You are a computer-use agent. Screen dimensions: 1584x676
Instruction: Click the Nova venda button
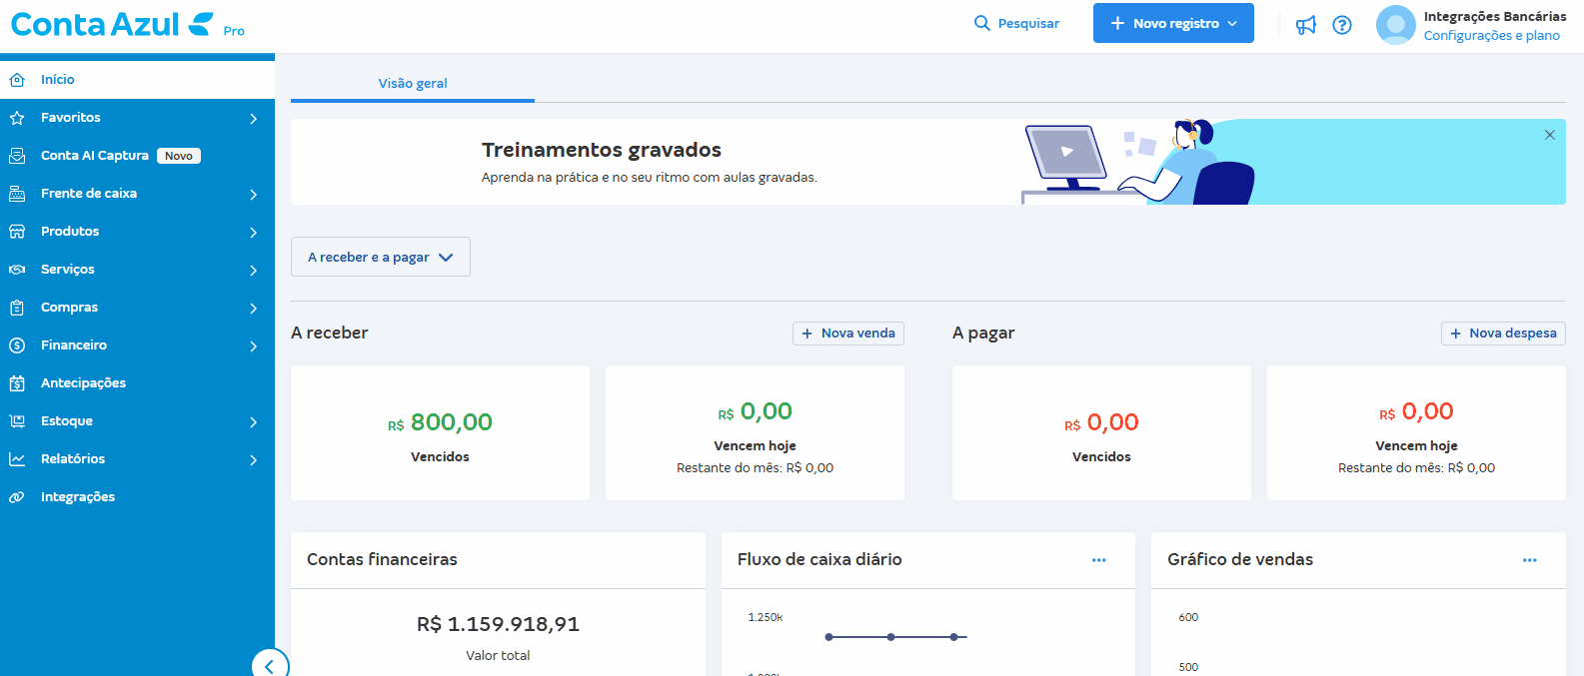pyautogui.click(x=848, y=334)
